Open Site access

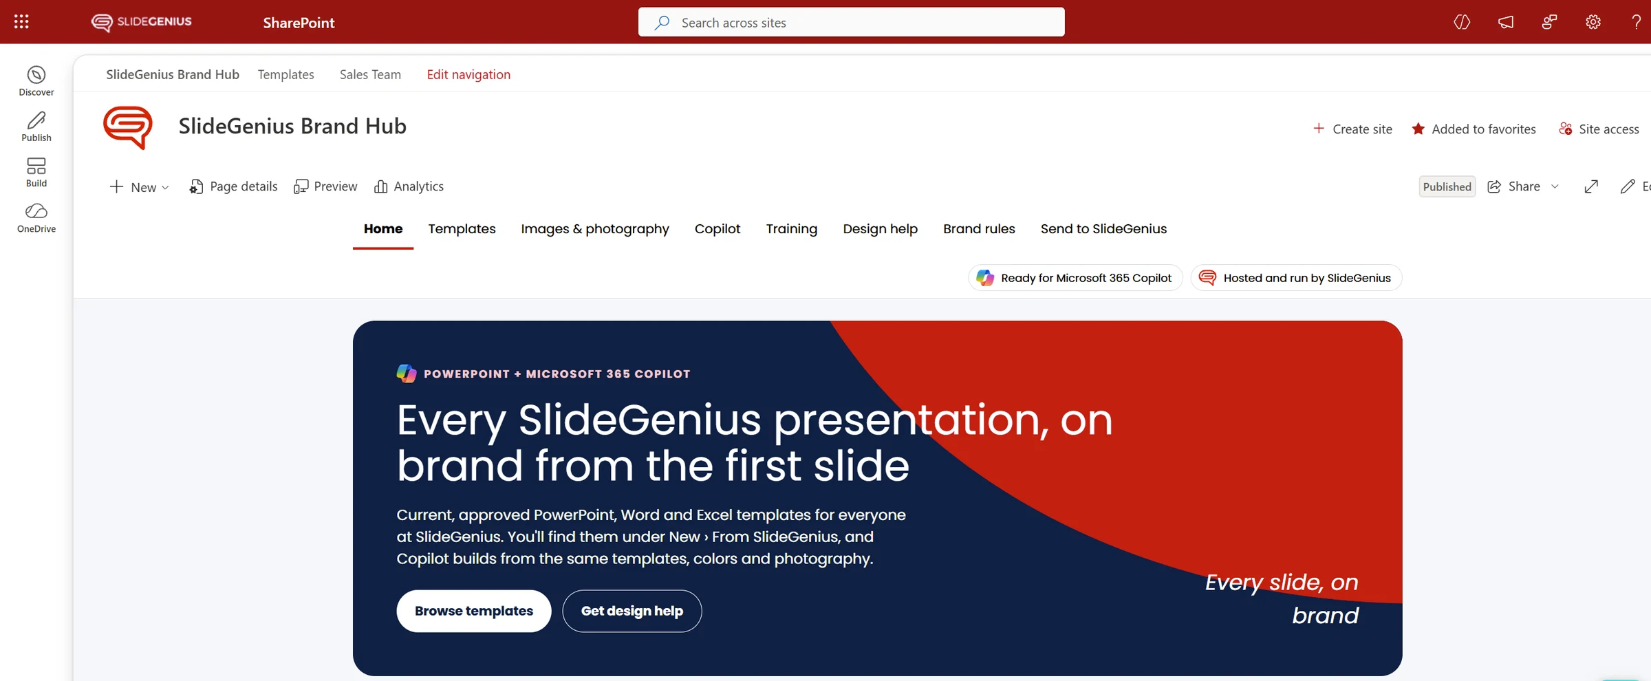click(1599, 129)
